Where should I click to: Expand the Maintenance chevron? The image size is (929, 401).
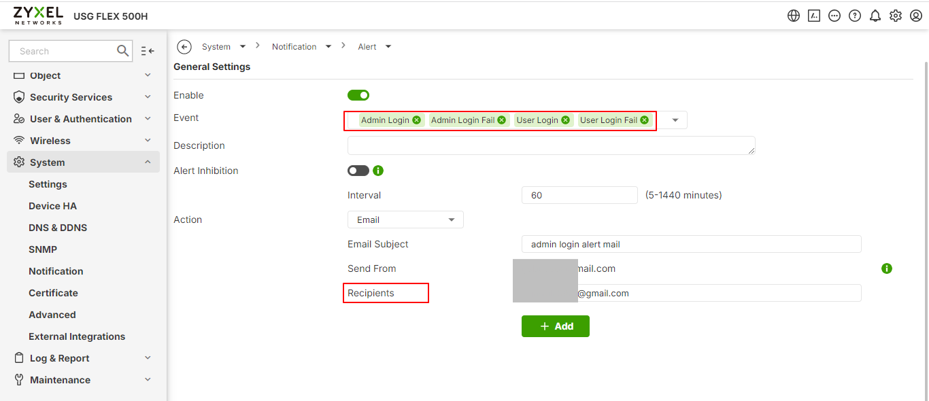tap(148, 380)
